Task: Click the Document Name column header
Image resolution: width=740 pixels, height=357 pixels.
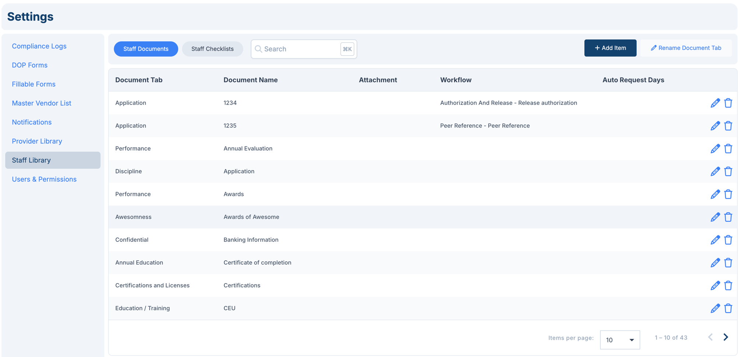Action: (x=250, y=80)
